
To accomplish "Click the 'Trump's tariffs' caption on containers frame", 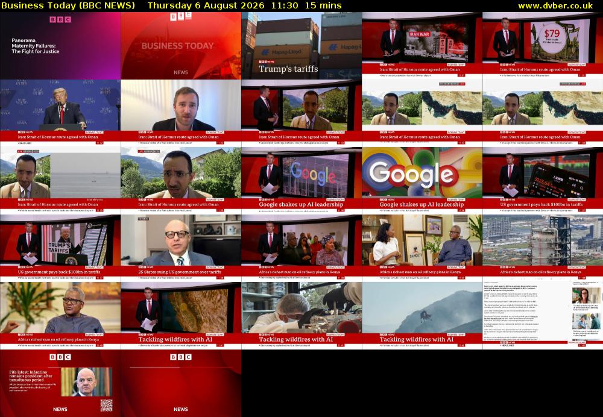I will coord(288,69).
